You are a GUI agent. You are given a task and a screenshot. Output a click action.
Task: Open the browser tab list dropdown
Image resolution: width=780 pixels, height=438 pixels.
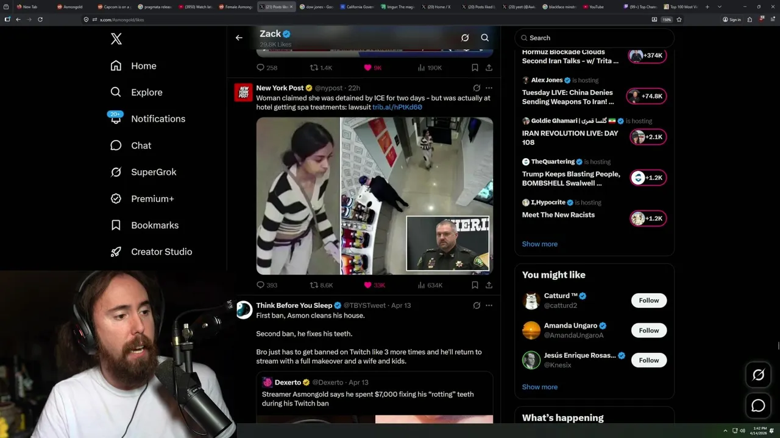tap(720, 7)
